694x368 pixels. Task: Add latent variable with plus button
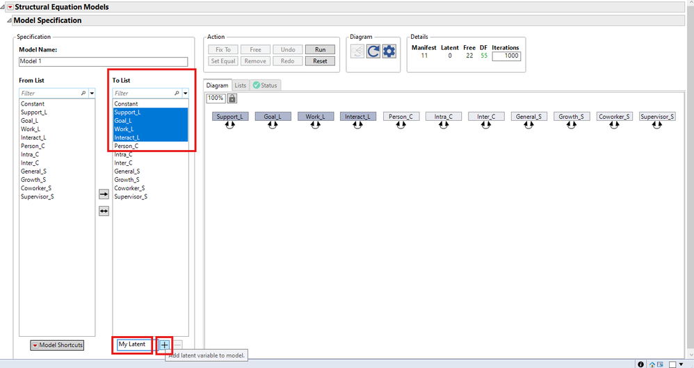pyautogui.click(x=164, y=344)
